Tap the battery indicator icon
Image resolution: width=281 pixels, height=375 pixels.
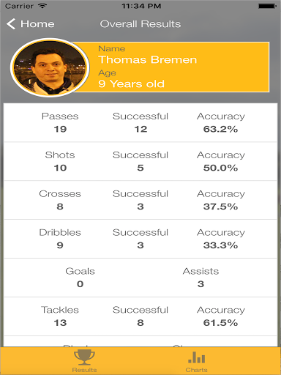click(x=267, y=6)
